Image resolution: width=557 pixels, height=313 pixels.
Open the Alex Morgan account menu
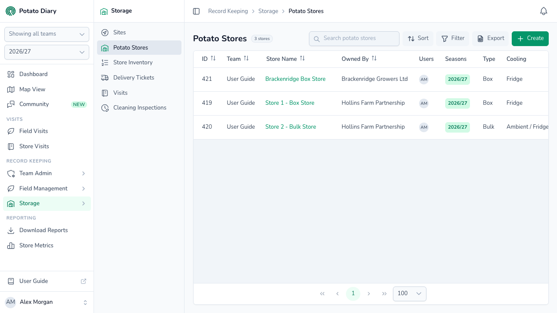[47, 302]
